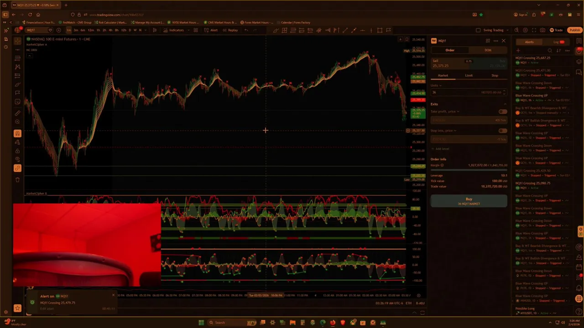Select the crosshair cursor tool
This screenshot has height=328, width=584.
point(17,41)
